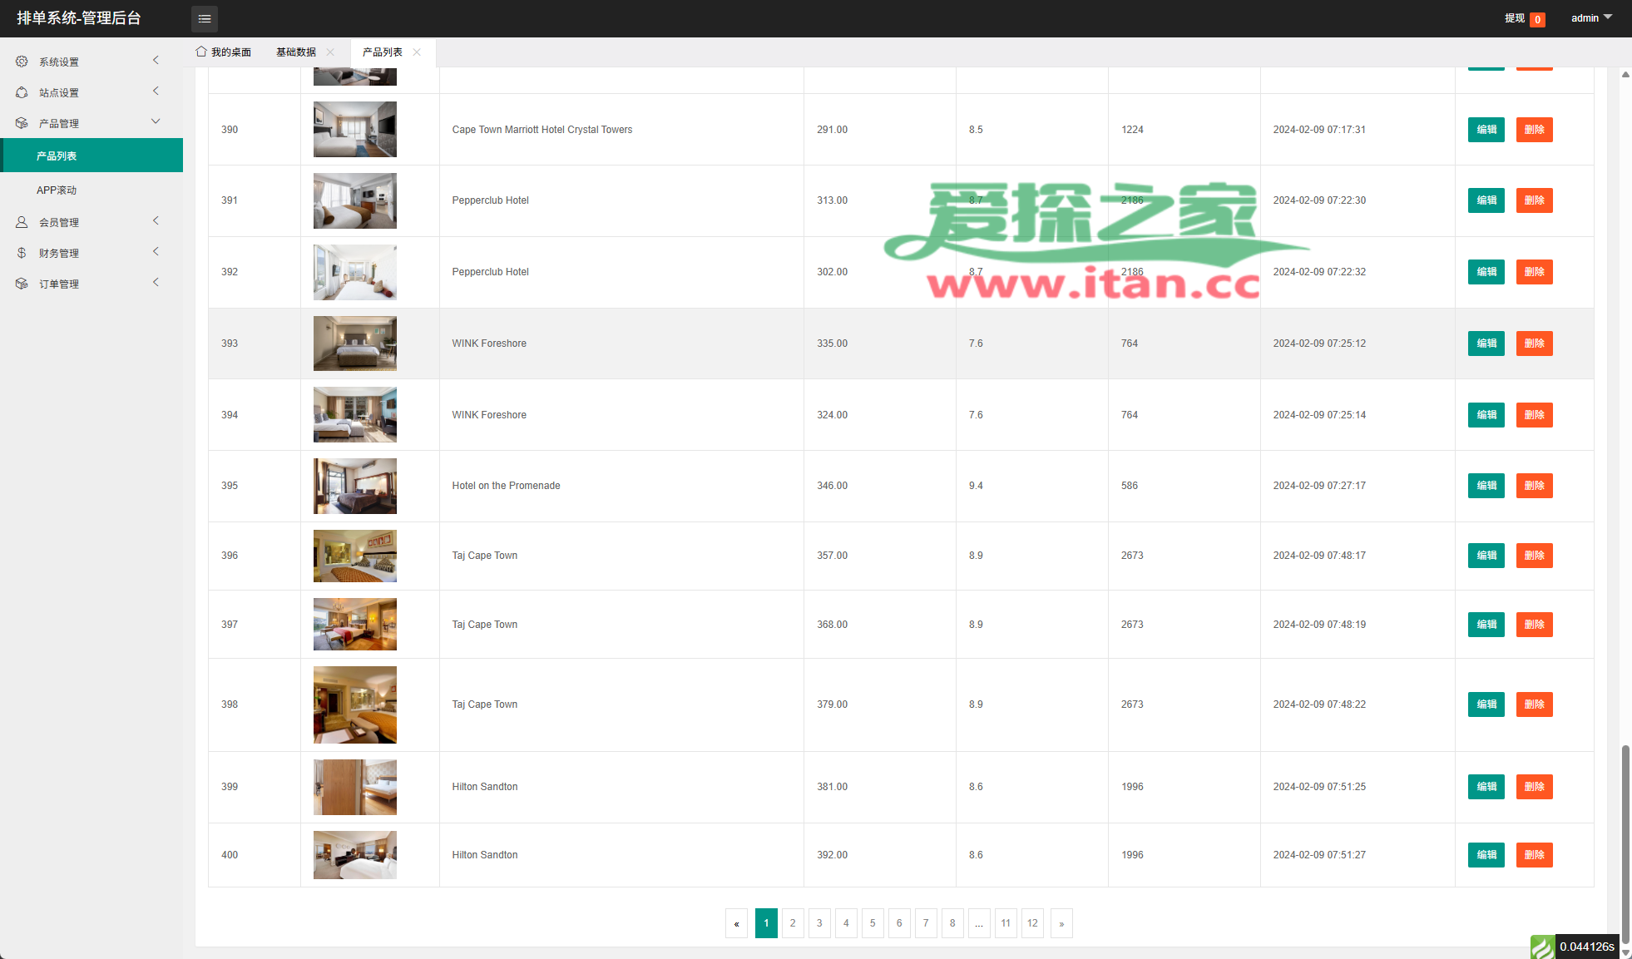1632x959 pixels.
Task: Click the scrollbar up arrow
Action: [x=1625, y=75]
